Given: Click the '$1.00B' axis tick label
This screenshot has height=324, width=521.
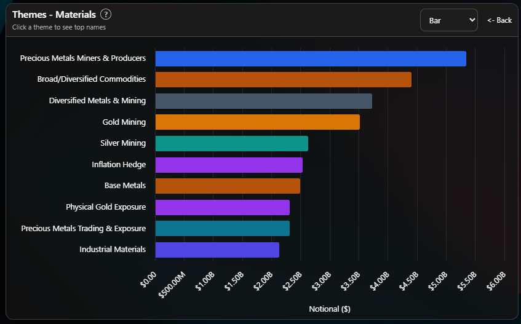Looking at the screenshot, I should tap(205, 281).
